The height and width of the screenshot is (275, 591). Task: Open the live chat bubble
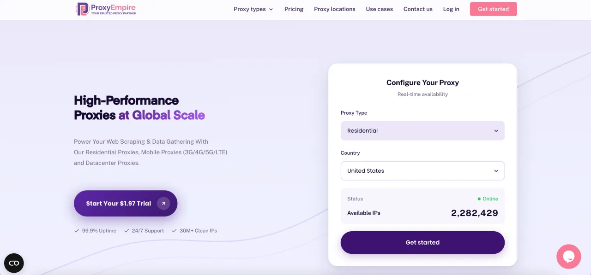pyautogui.click(x=568, y=257)
